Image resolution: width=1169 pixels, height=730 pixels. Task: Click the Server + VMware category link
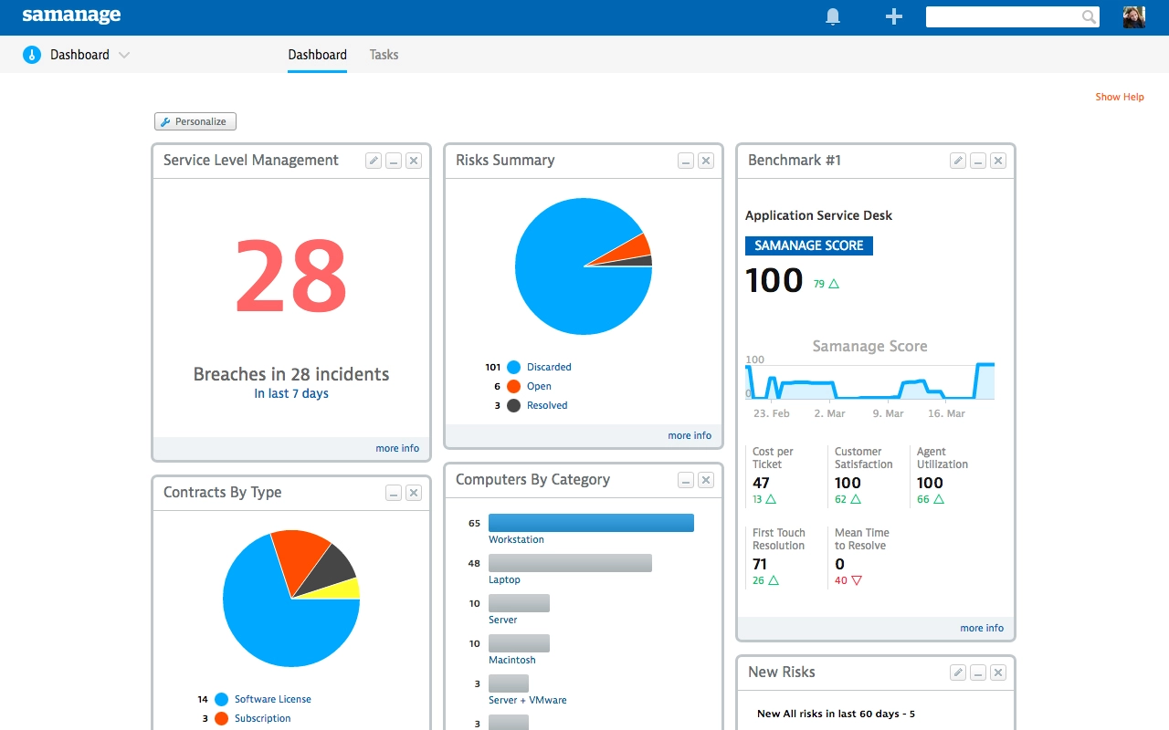528,700
